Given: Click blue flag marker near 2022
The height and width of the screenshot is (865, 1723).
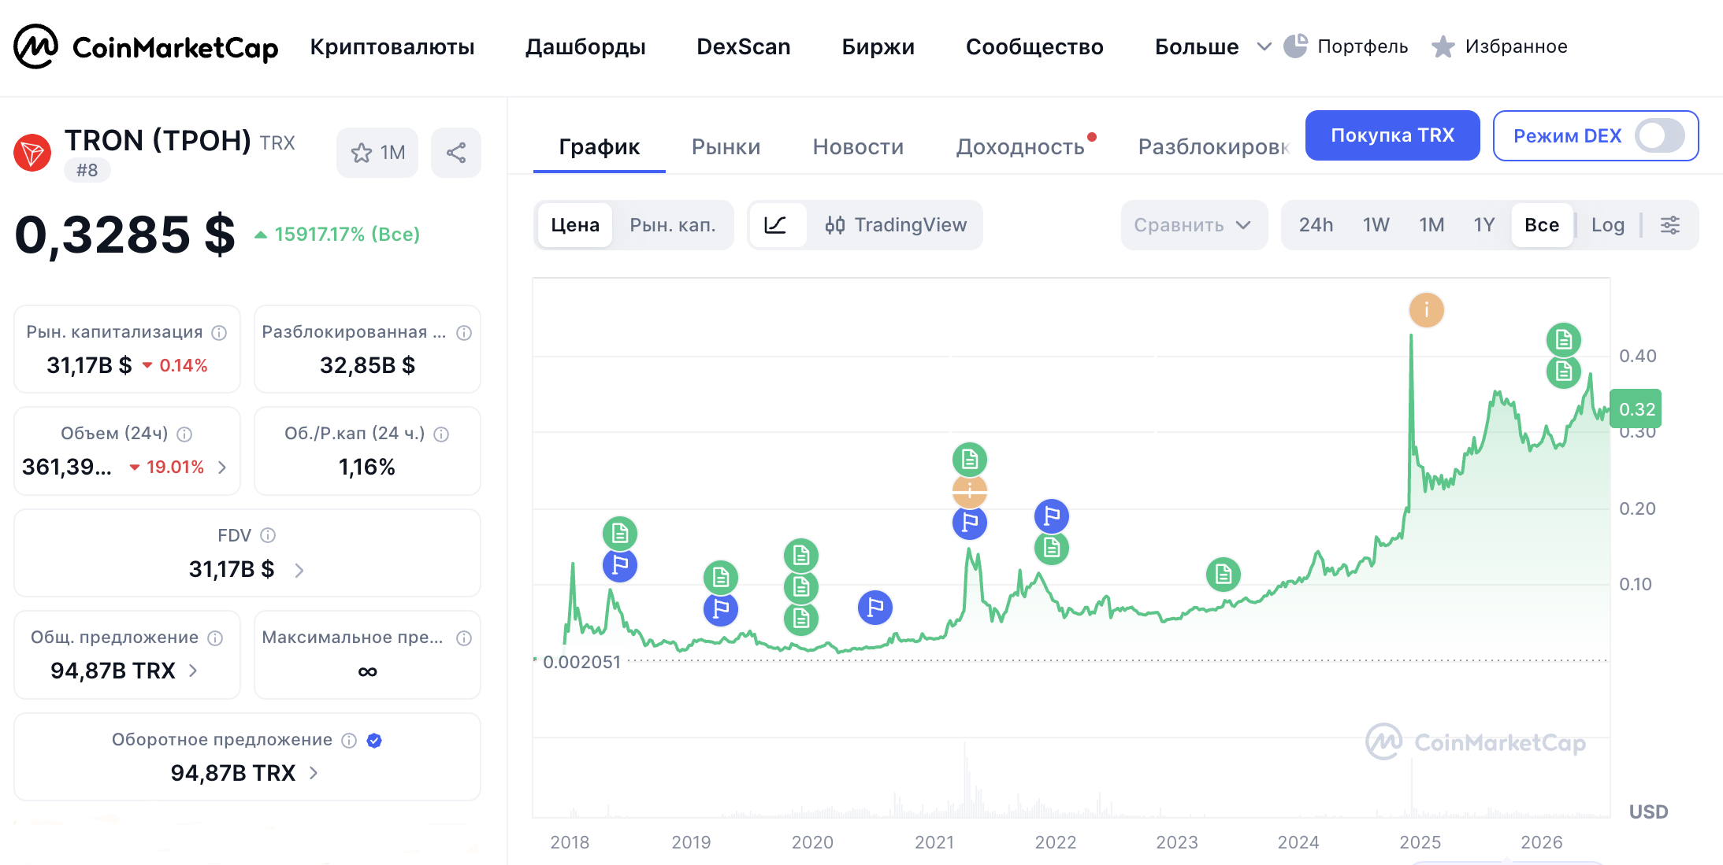Looking at the screenshot, I should [x=1051, y=516].
